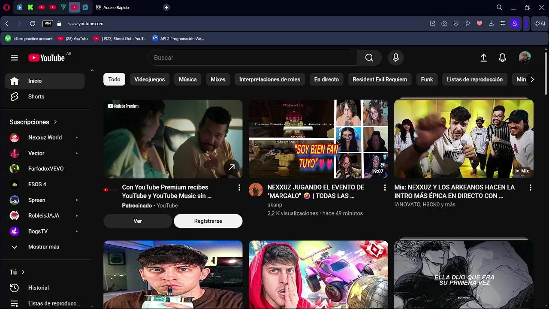Screen dimensions: 549x309
Task: Open the eToro practice account bookmark
Action: point(29,39)
